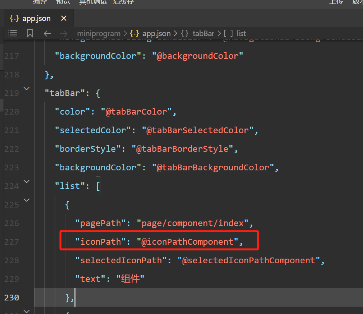Image resolution: width=363 pixels, height=314 pixels.
Task: Click the JSON file icon in breadcrumb
Action: (134, 34)
